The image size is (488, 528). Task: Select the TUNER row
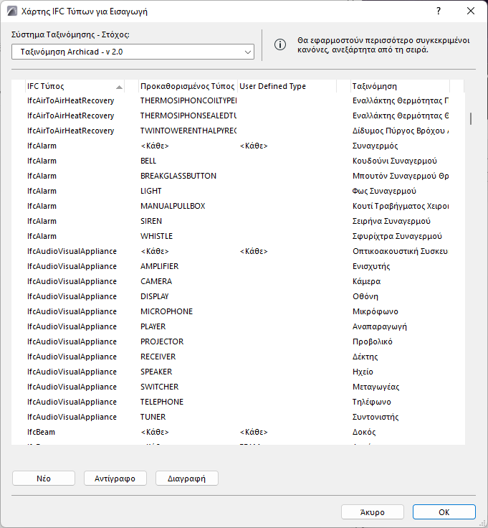pos(238,417)
